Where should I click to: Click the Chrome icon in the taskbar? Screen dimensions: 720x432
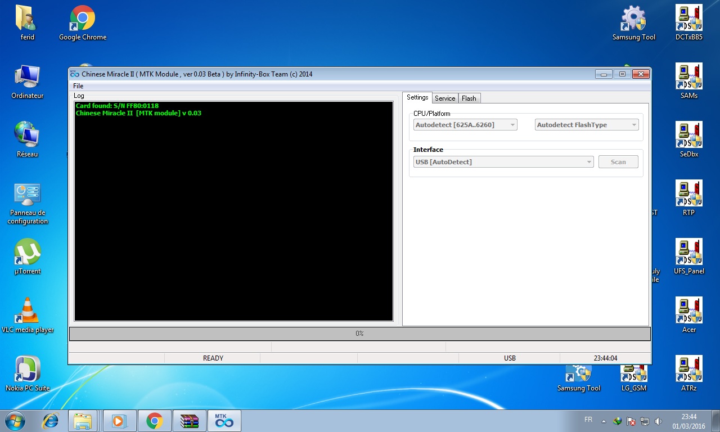coord(154,420)
